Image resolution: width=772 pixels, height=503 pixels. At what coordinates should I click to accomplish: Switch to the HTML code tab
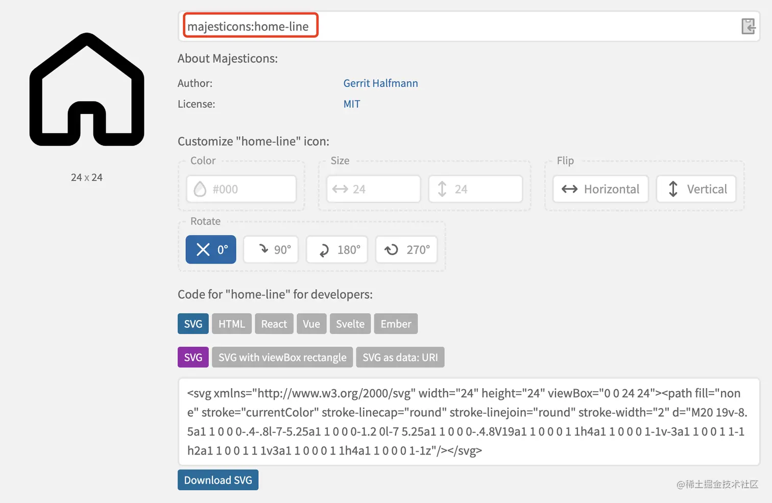[x=232, y=324]
